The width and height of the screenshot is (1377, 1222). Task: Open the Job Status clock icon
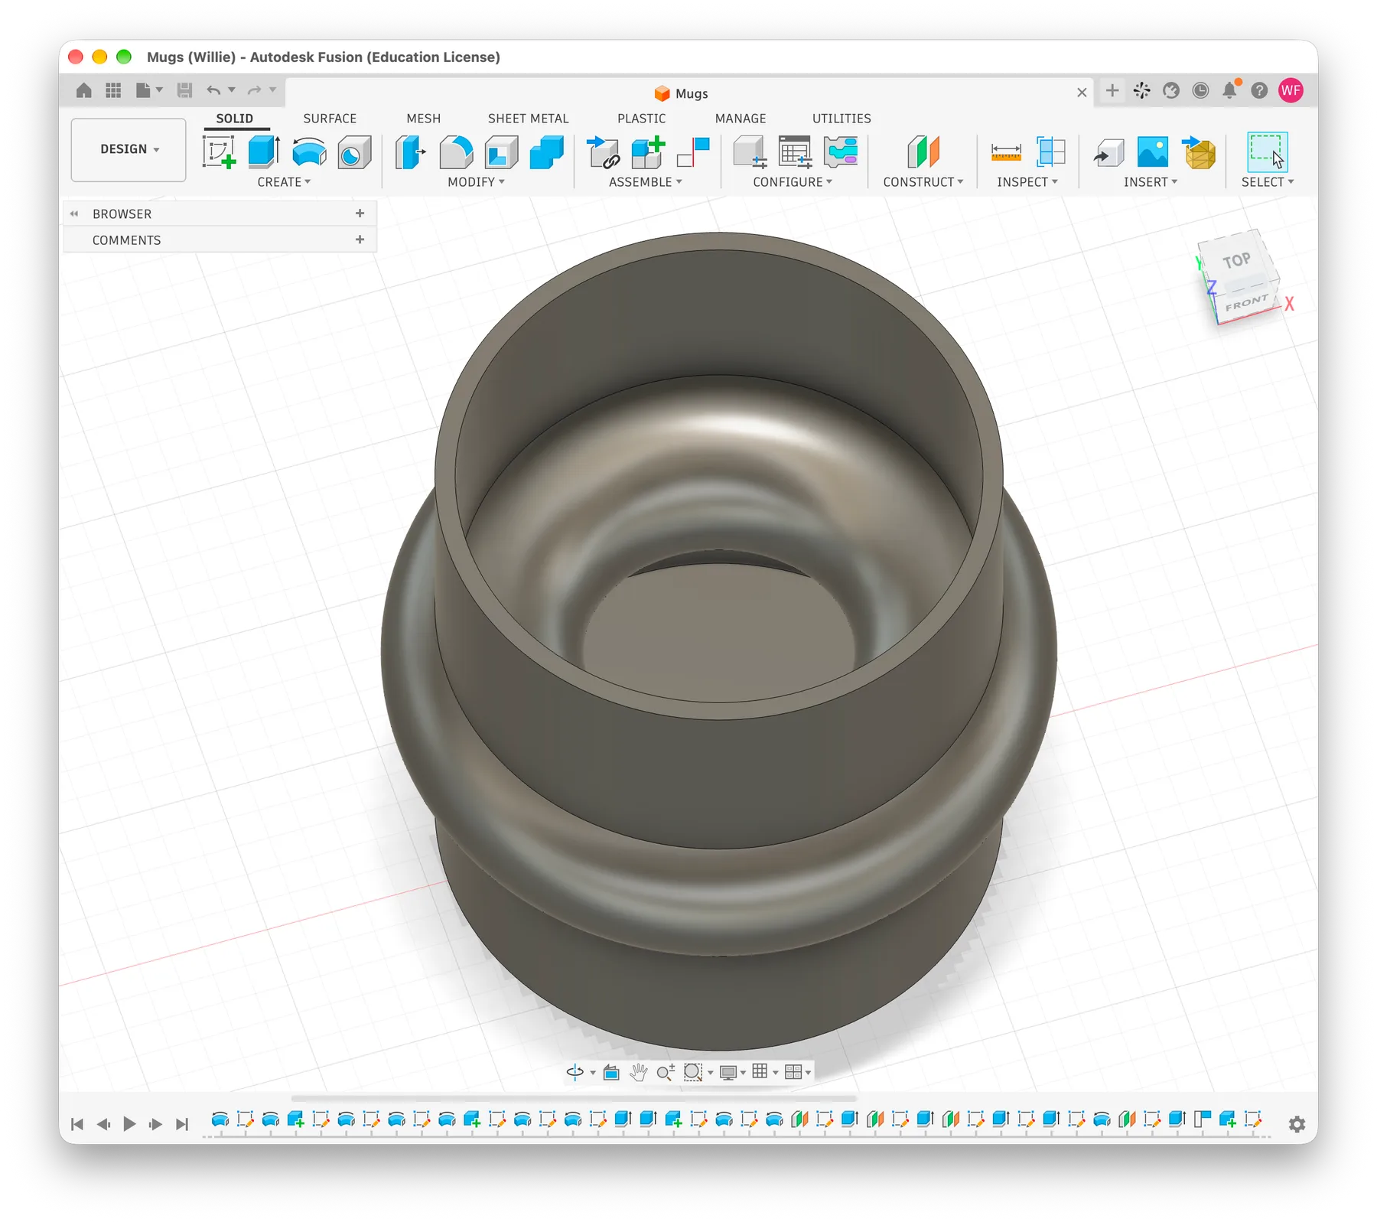1201,90
